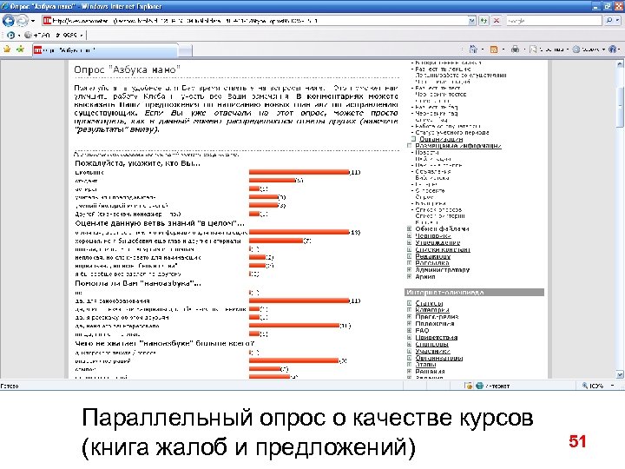This screenshot has width=625, height=469.
Task: Click the 'Оцените данную ветвь знаний' question
Action: (x=160, y=223)
